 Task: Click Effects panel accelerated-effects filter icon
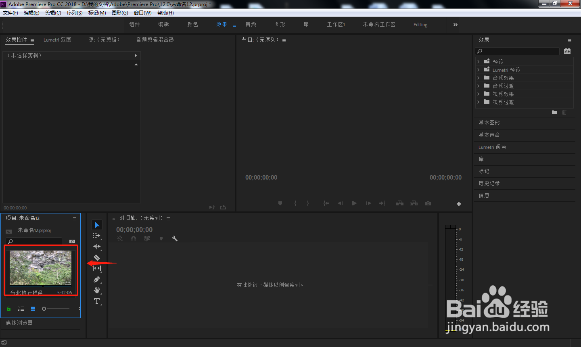[567, 51]
